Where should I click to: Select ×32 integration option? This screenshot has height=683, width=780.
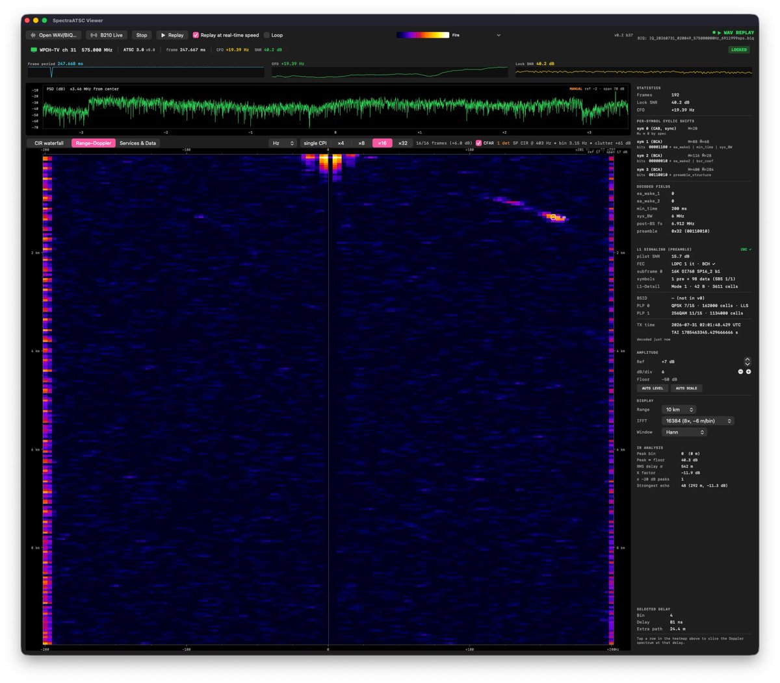click(403, 143)
